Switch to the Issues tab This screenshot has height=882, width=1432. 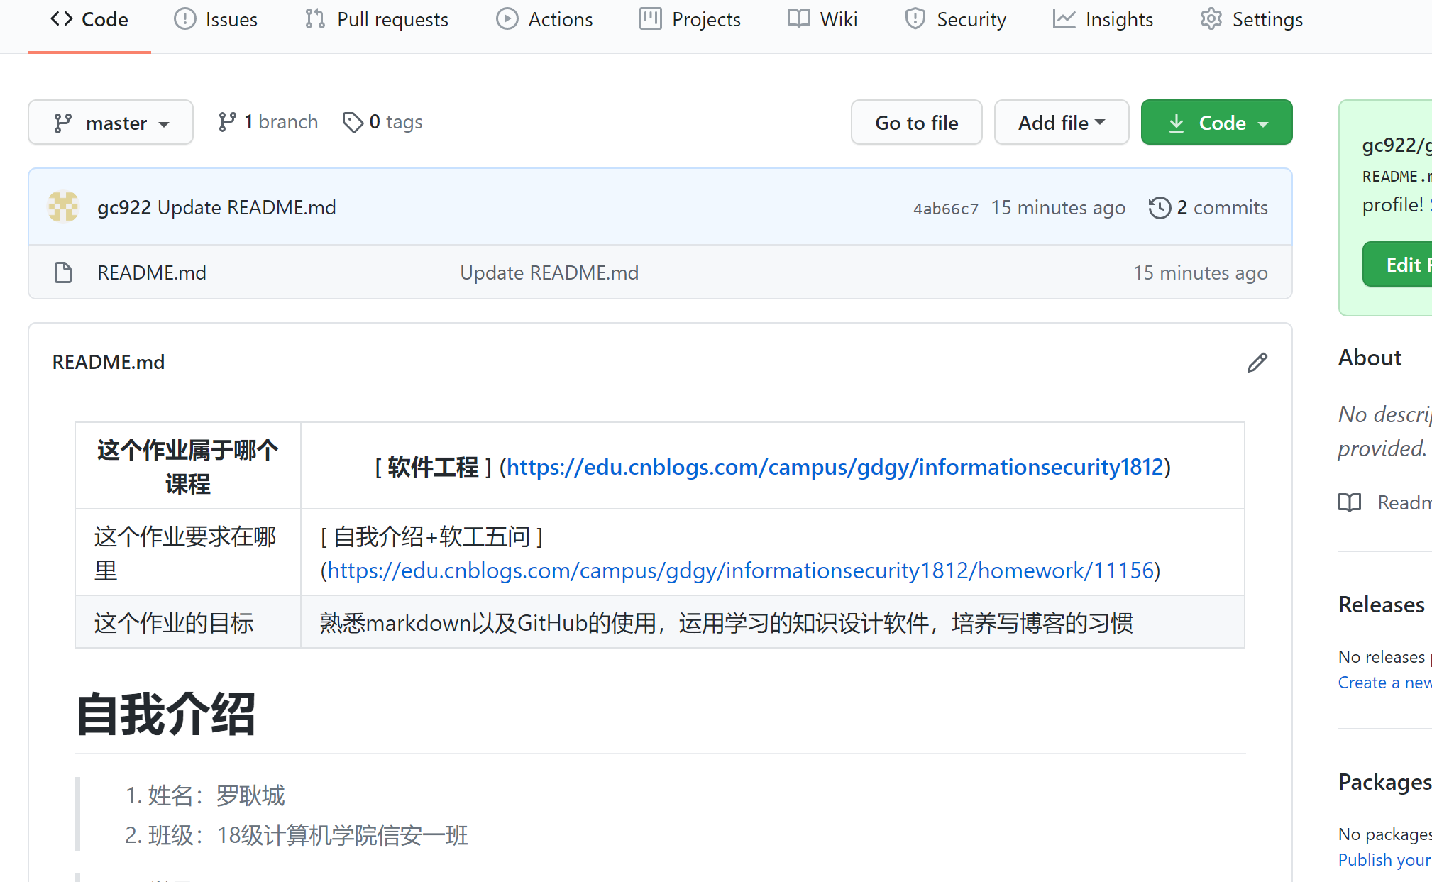[x=216, y=19]
